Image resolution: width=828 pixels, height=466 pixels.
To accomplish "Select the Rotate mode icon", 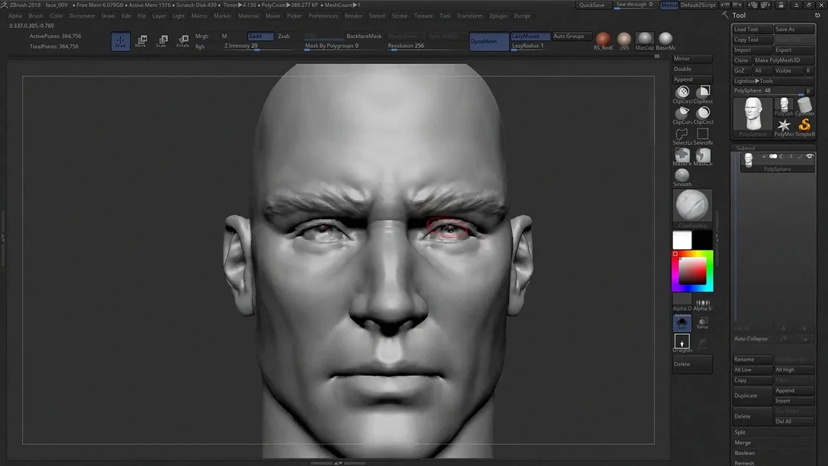I will (x=183, y=41).
